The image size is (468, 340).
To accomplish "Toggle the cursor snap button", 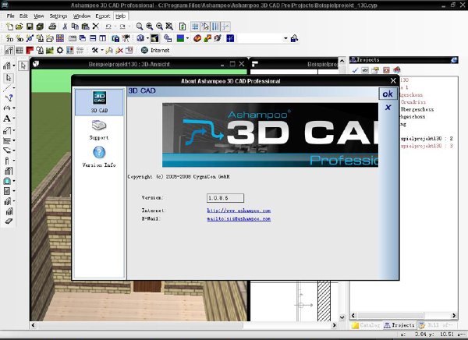I will [205, 27].
